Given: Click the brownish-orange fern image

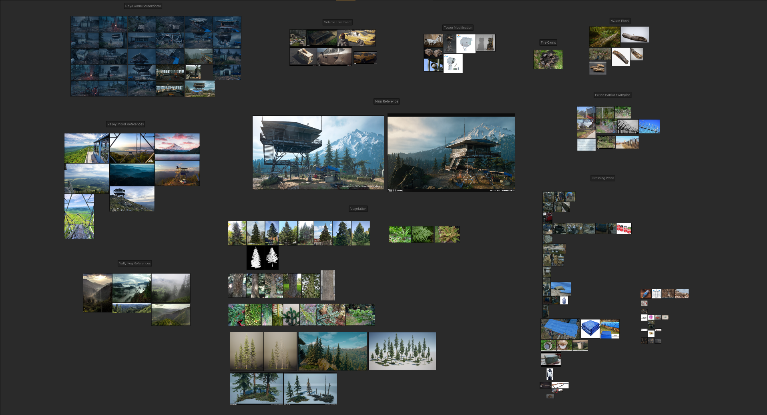Looking at the screenshot, I should [447, 234].
